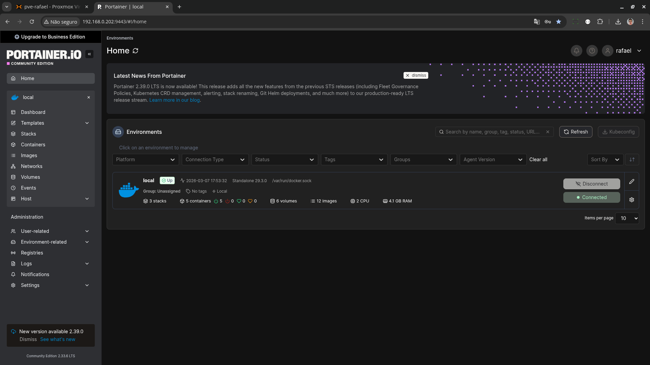Click the translate page icon in address bar
This screenshot has height=365, width=650.
pyautogui.click(x=537, y=22)
